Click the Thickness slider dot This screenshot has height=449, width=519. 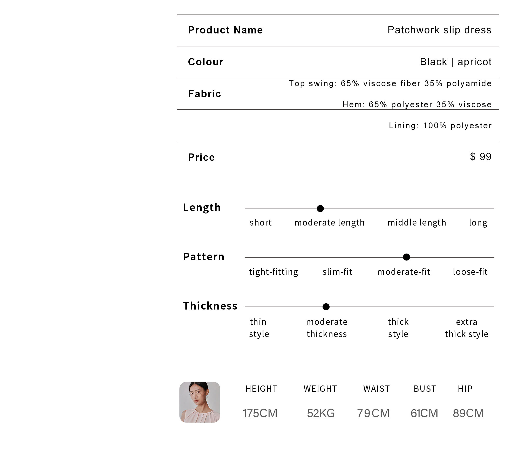[x=326, y=307]
